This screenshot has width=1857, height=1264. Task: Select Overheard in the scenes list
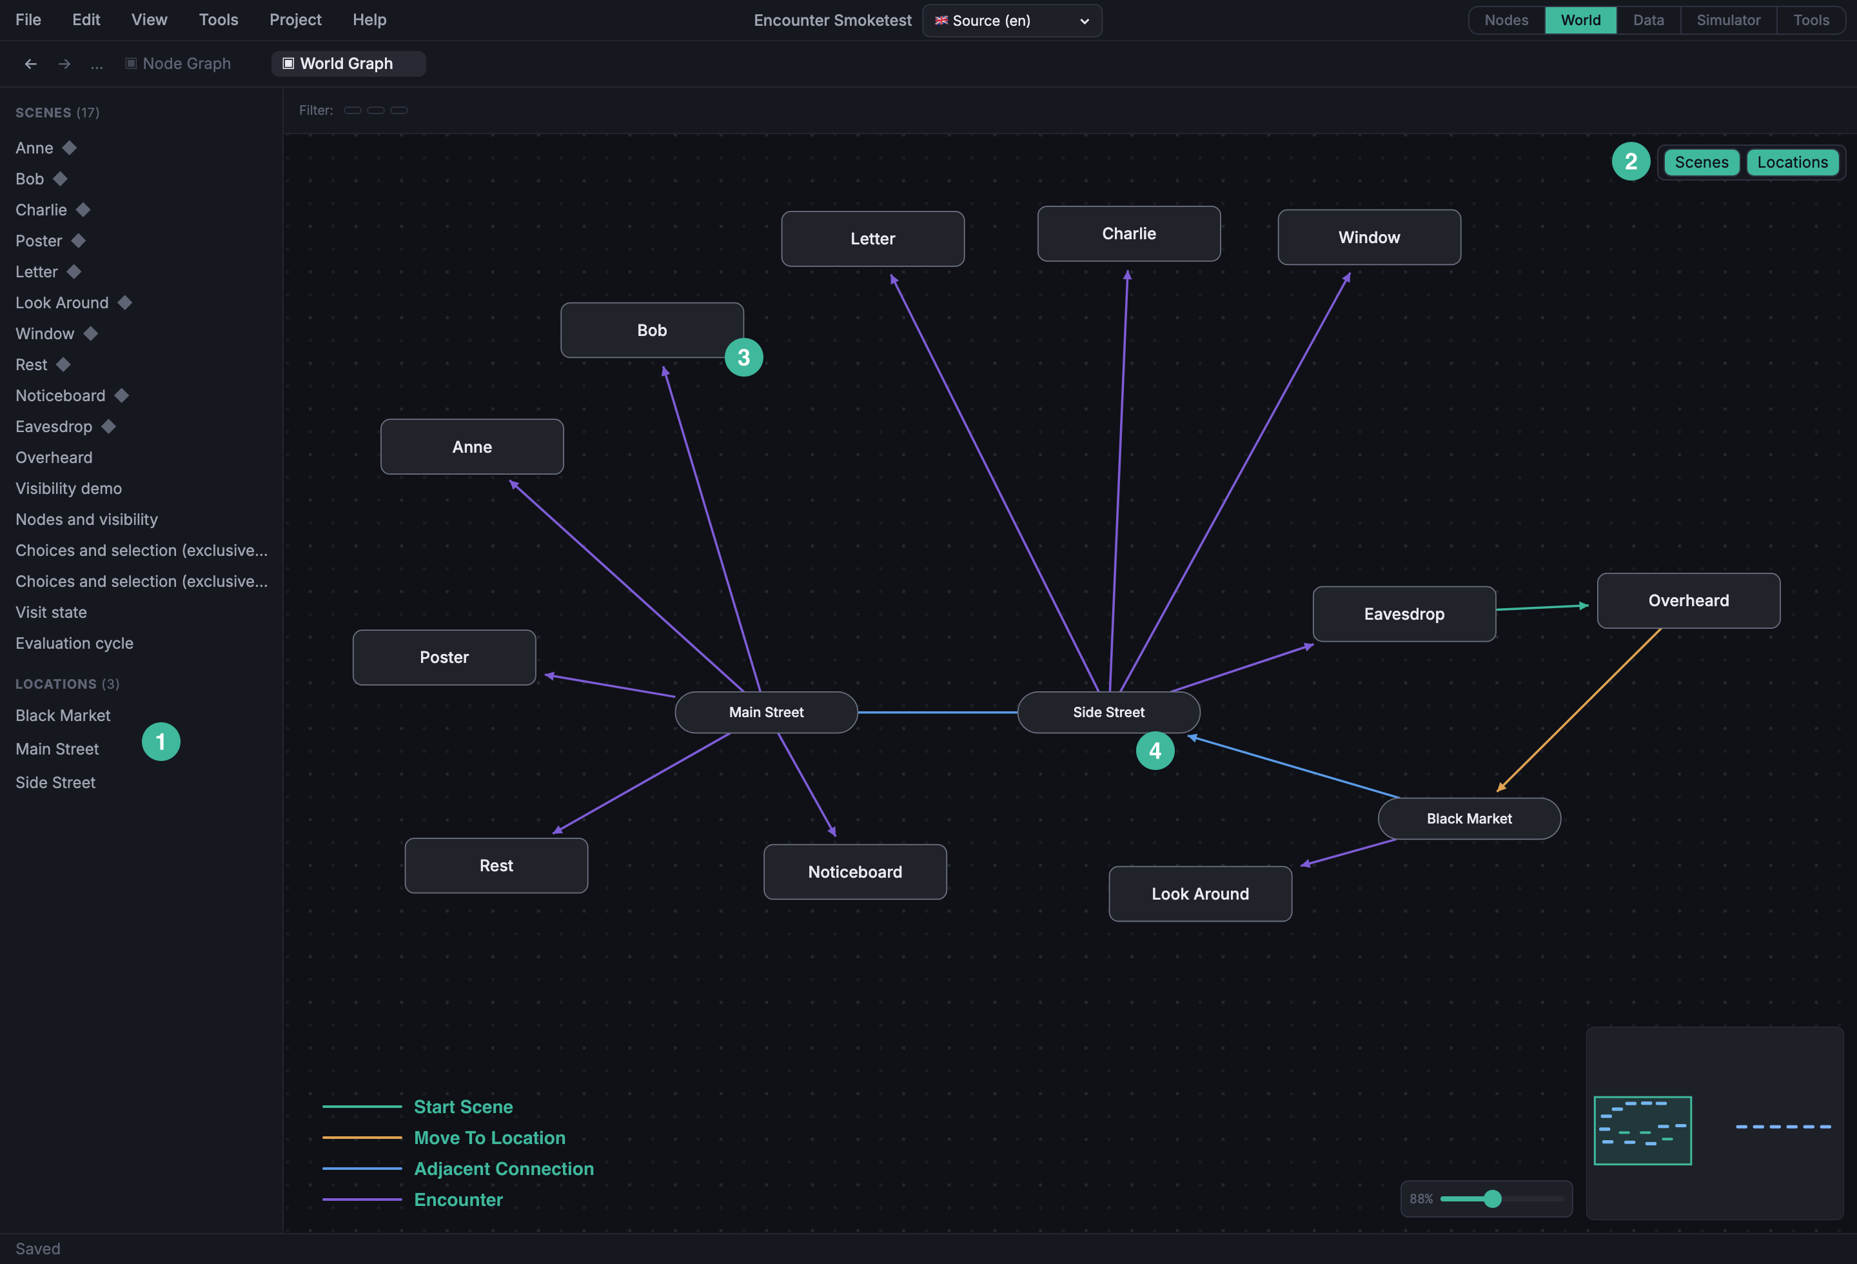(x=54, y=457)
